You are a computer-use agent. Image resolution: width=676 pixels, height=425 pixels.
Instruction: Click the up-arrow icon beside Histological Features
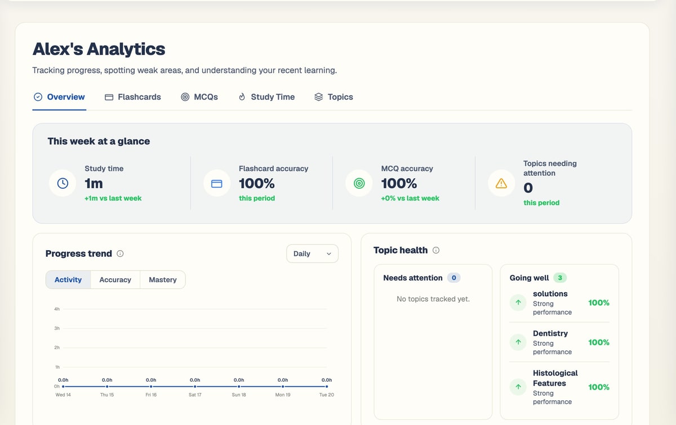(518, 387)
